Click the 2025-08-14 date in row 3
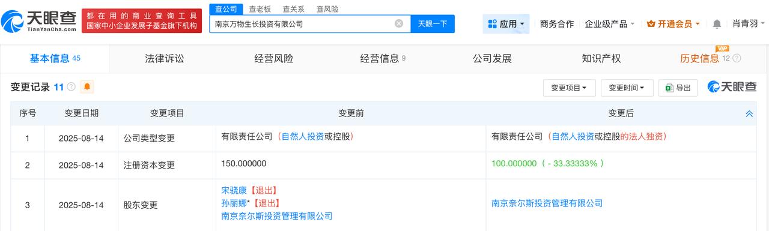This screenshot has width=769, height=231. [81, 205]
